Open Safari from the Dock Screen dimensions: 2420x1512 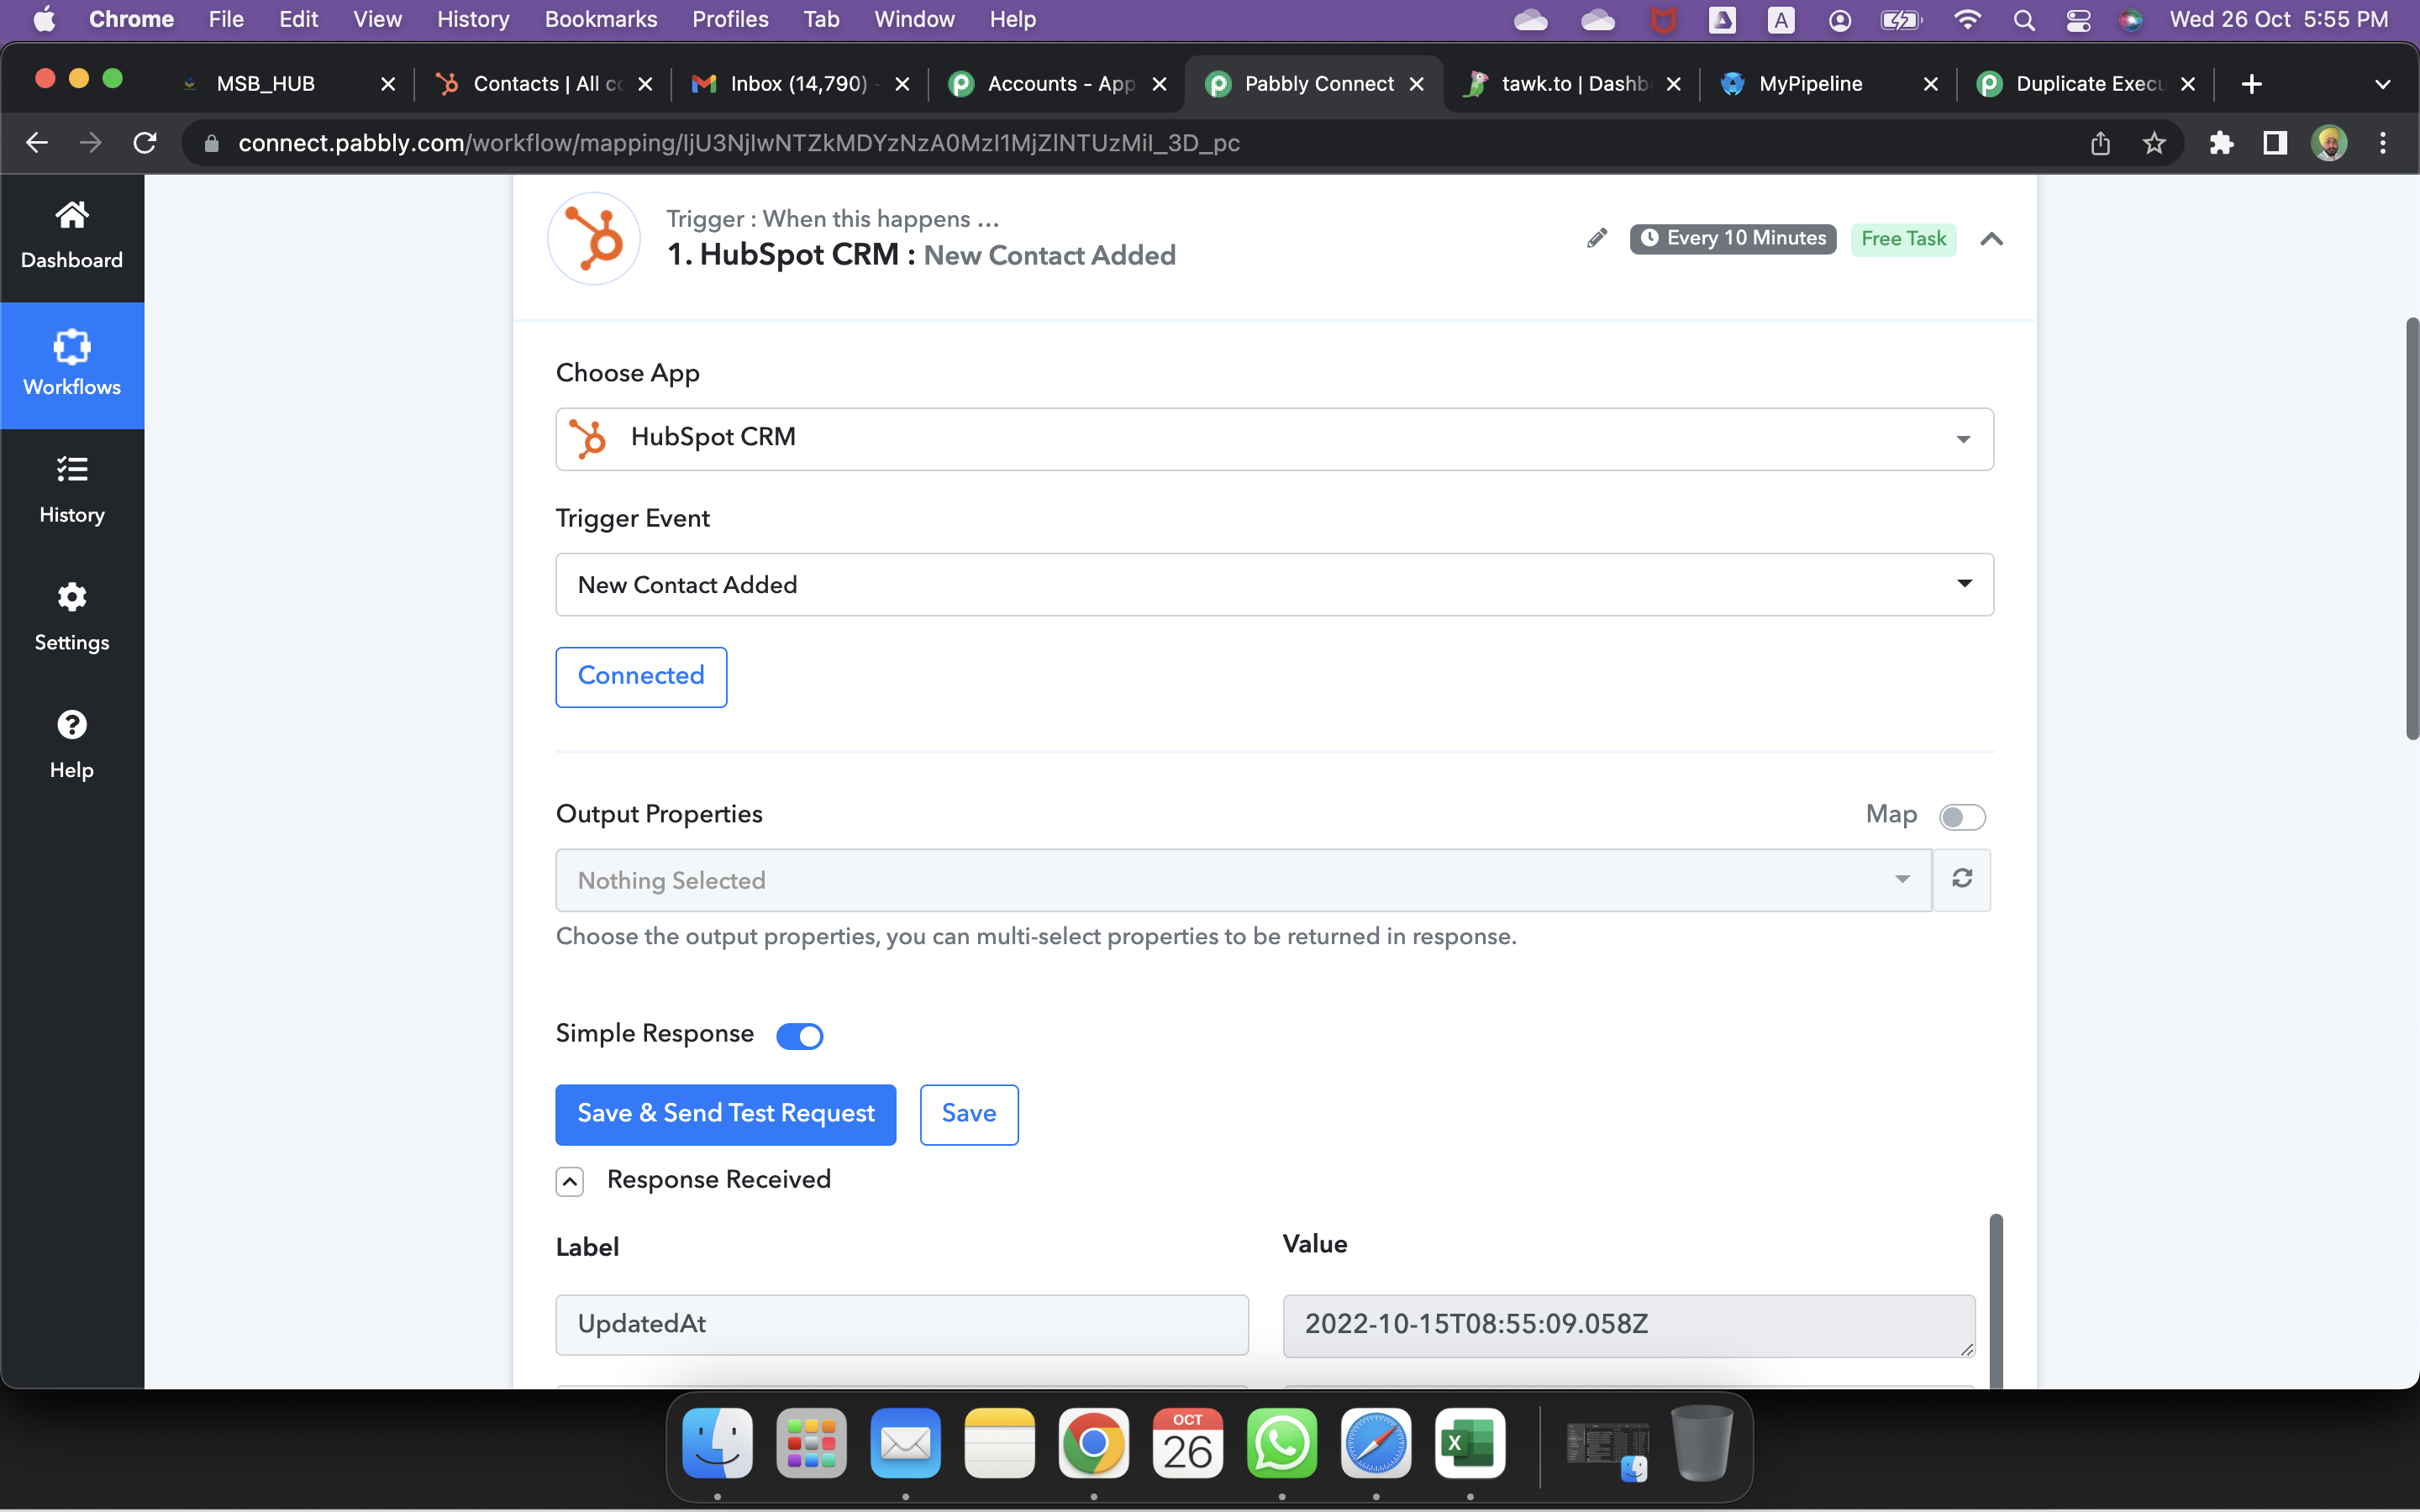[x=1376, y=1443]
